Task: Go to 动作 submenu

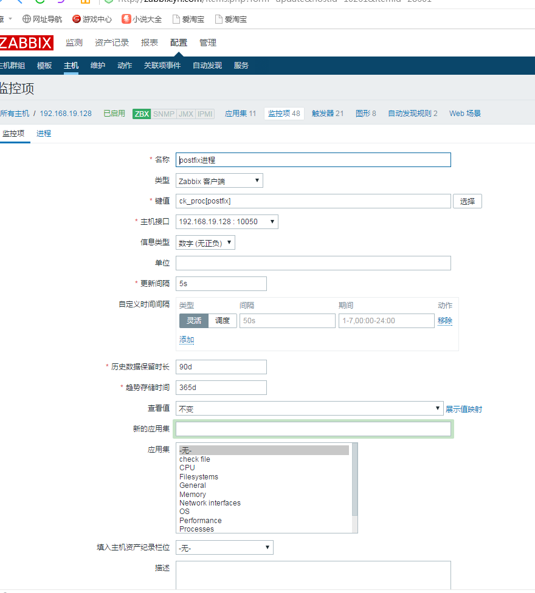Action: 125,66
